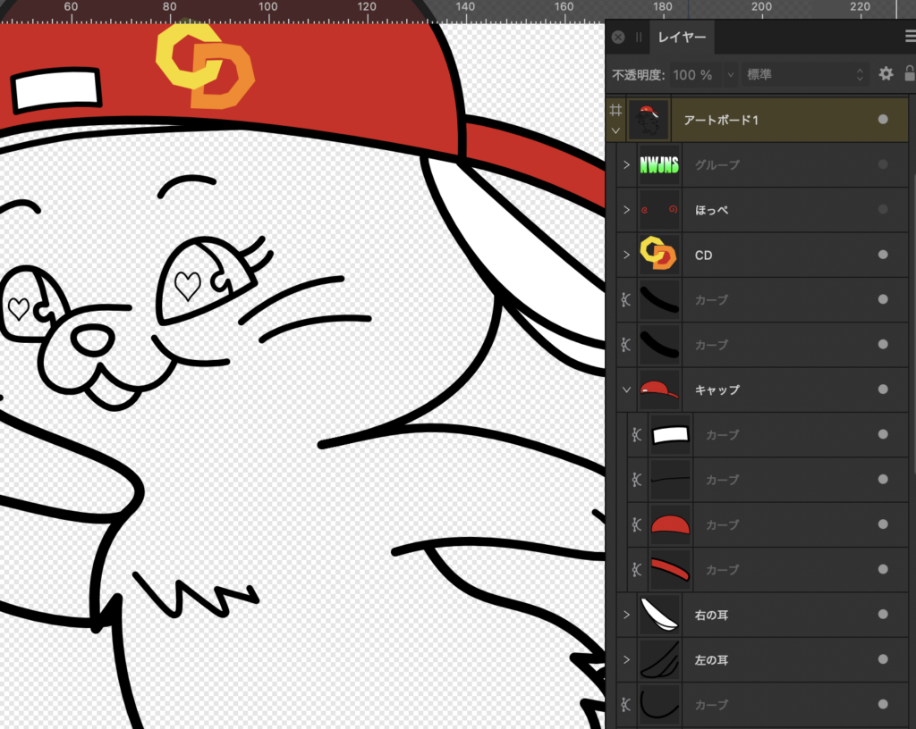
Task: Collapse the キャップ group
Action: coord(626,390)
